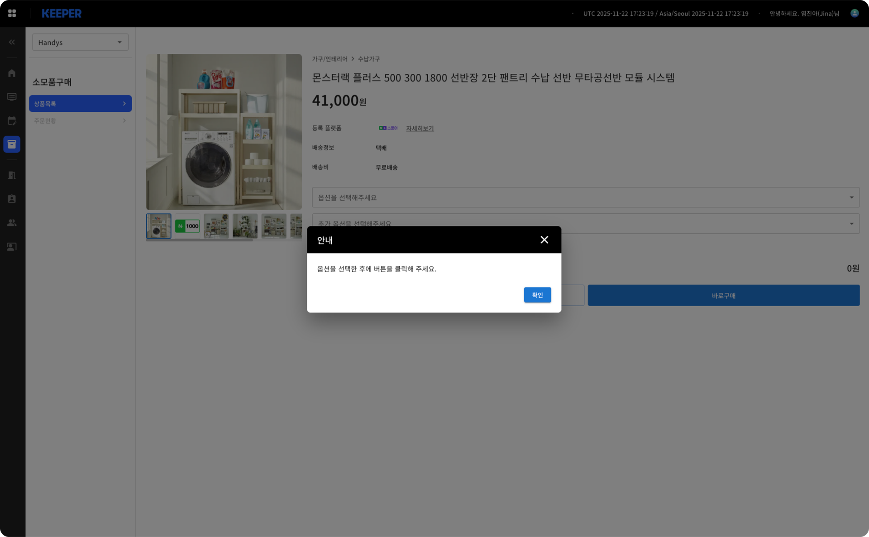This screenshot has height=537, width=869.
Task: Click the user avatar in top right
Action: point(855,14)
